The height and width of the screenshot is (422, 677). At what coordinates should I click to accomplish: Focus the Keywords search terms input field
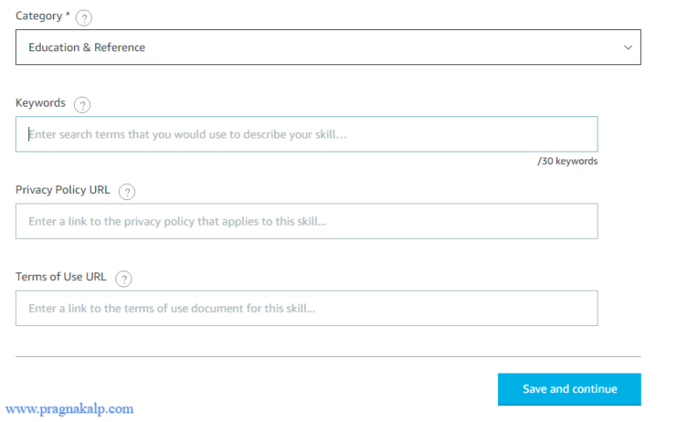point(306,135)
